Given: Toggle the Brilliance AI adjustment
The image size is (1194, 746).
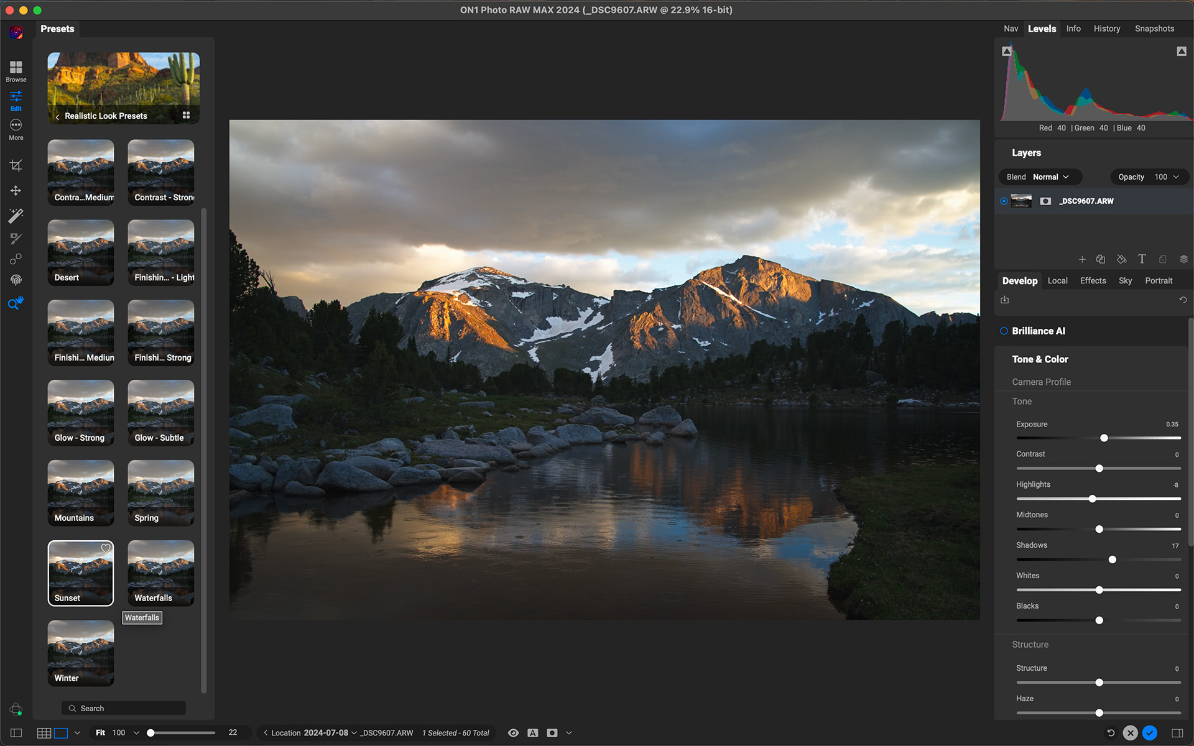Looking at the screenshot, I should tap(1003, 331).
